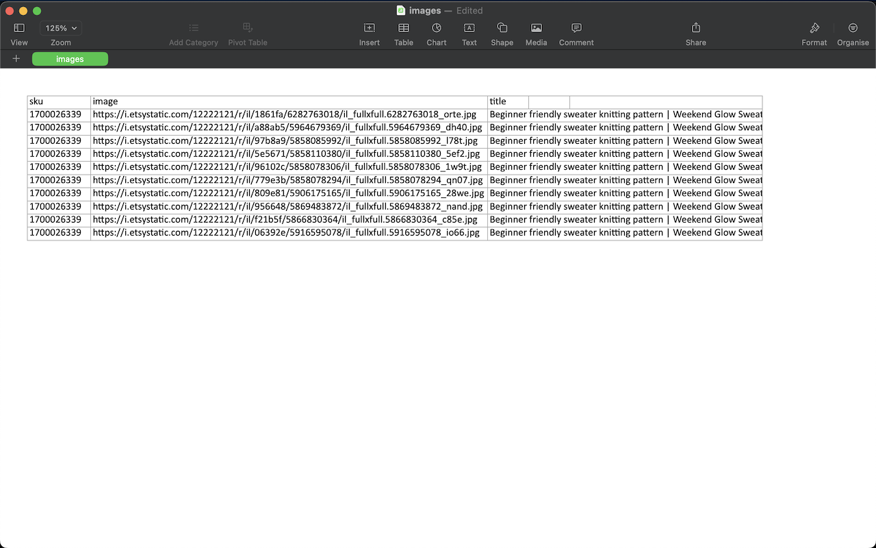Open the Shape library
Viewport: 876px width, 548px height.
click(x=502, y=28)
